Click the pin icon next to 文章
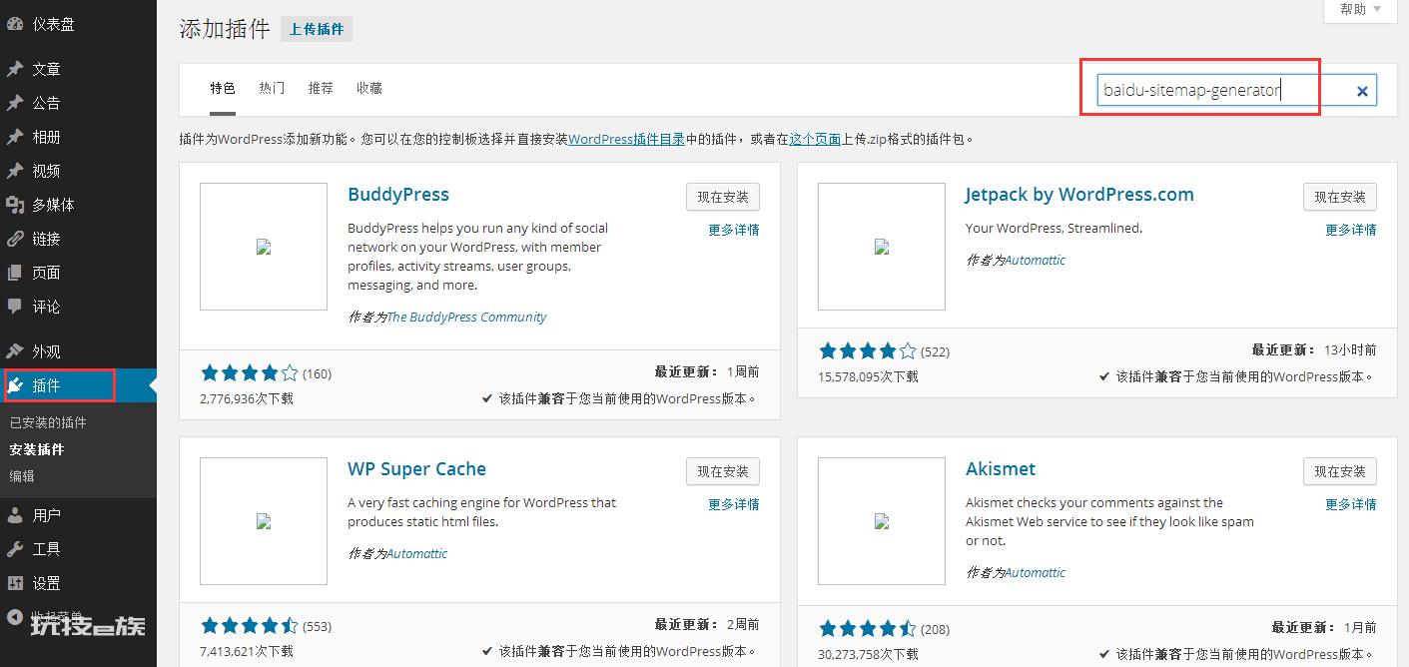Image resolution: width=1409 pixels, height=667 pixels. [15, 69]
